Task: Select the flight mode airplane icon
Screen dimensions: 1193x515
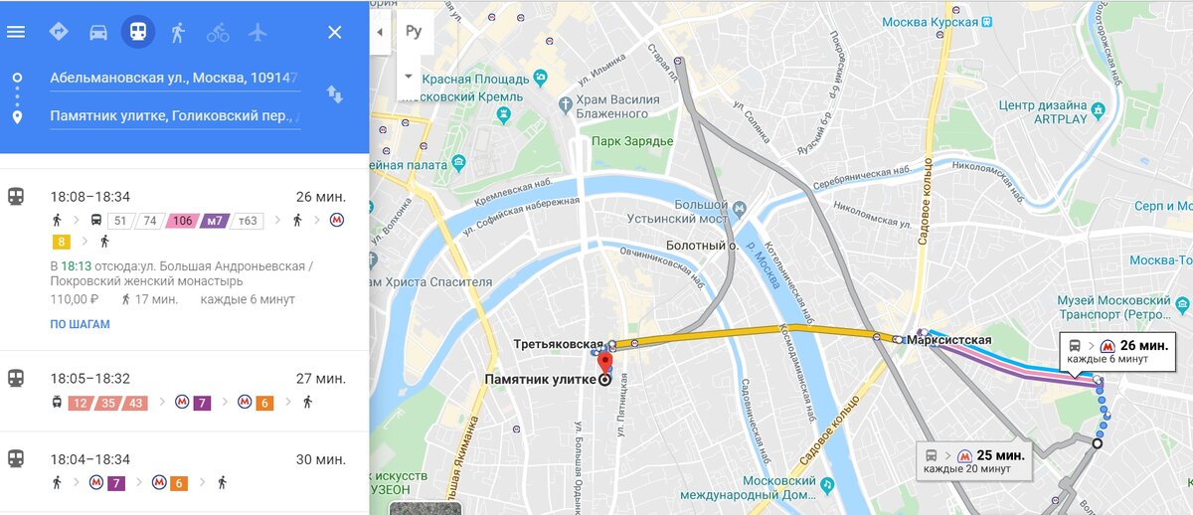Action: click(x=258, y=32)
